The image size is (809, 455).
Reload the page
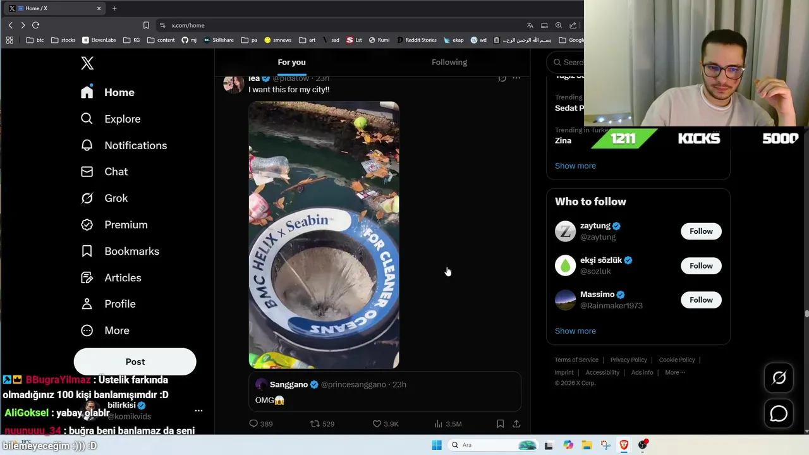point(35,25)
